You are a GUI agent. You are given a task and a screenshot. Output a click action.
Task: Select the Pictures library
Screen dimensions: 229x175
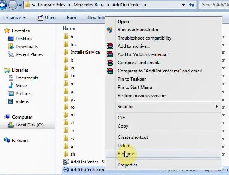click(19, 94)
